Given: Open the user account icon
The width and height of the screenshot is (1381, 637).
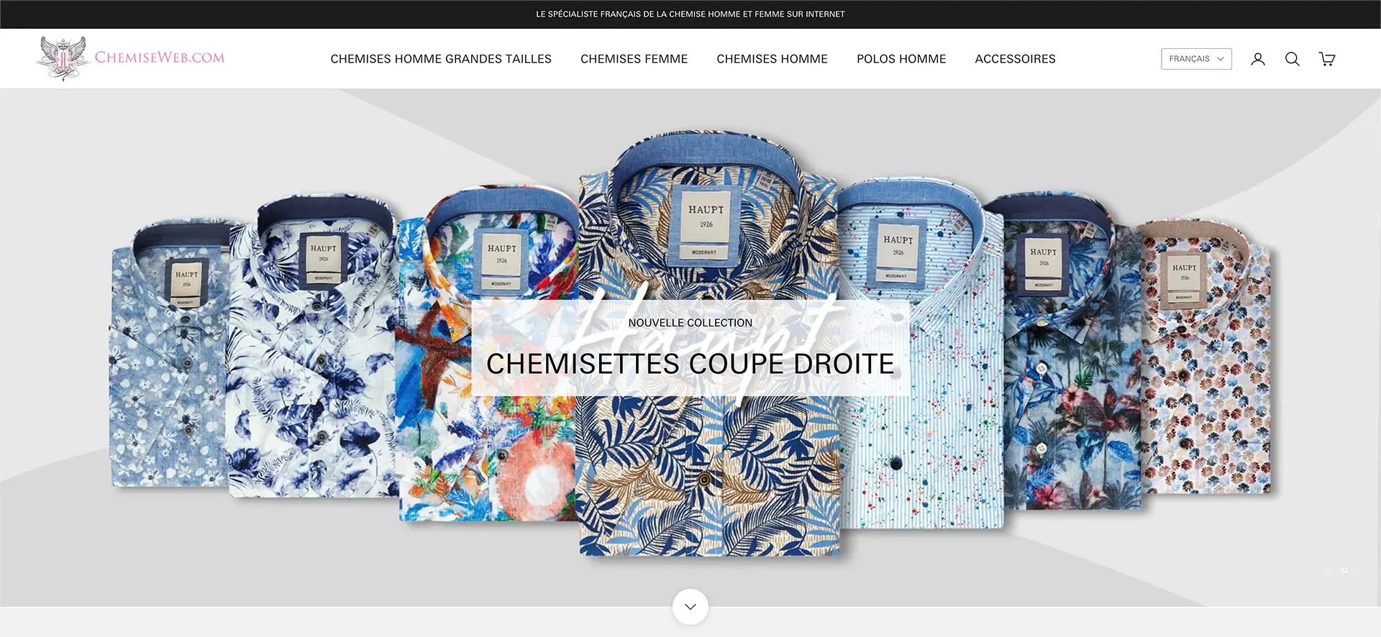Looking at the screenshot, I should pyautogui.click(x=1257, y=59).
